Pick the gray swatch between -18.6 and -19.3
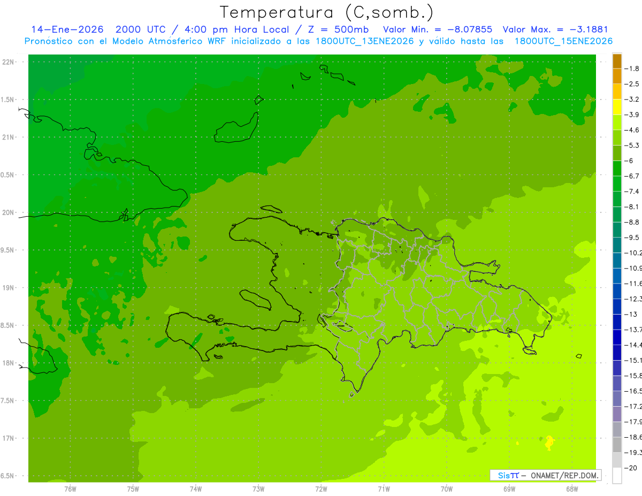 (617, 445)
